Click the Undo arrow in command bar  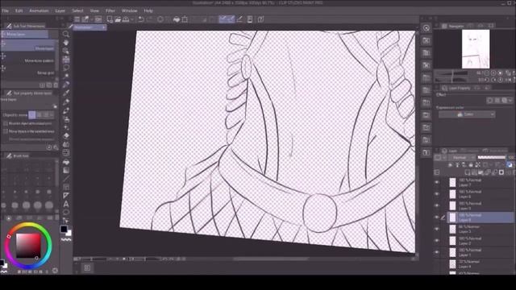click(x=141, y=19)
